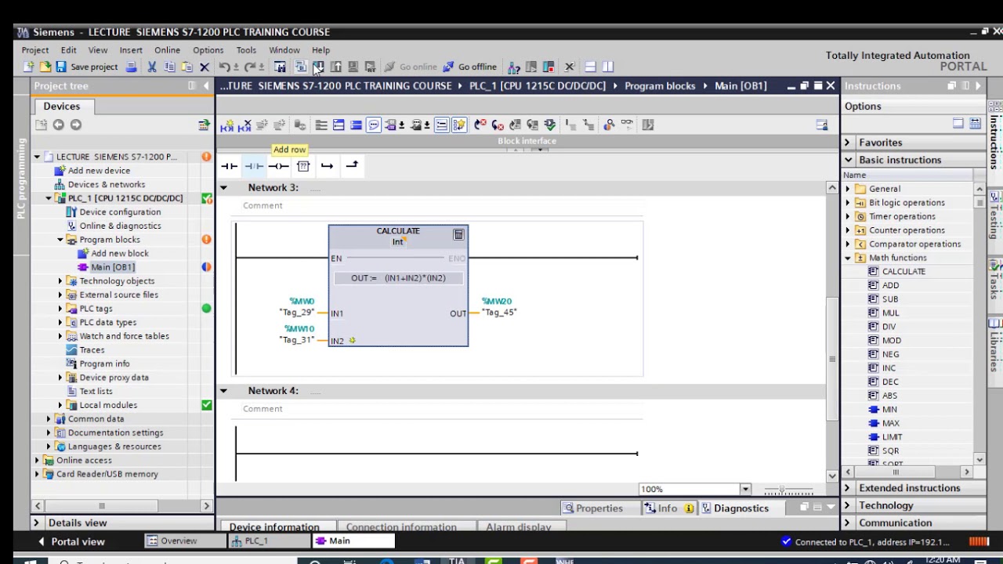
Task: Collapse Network 4 section
Action: [x=223, y=391]
